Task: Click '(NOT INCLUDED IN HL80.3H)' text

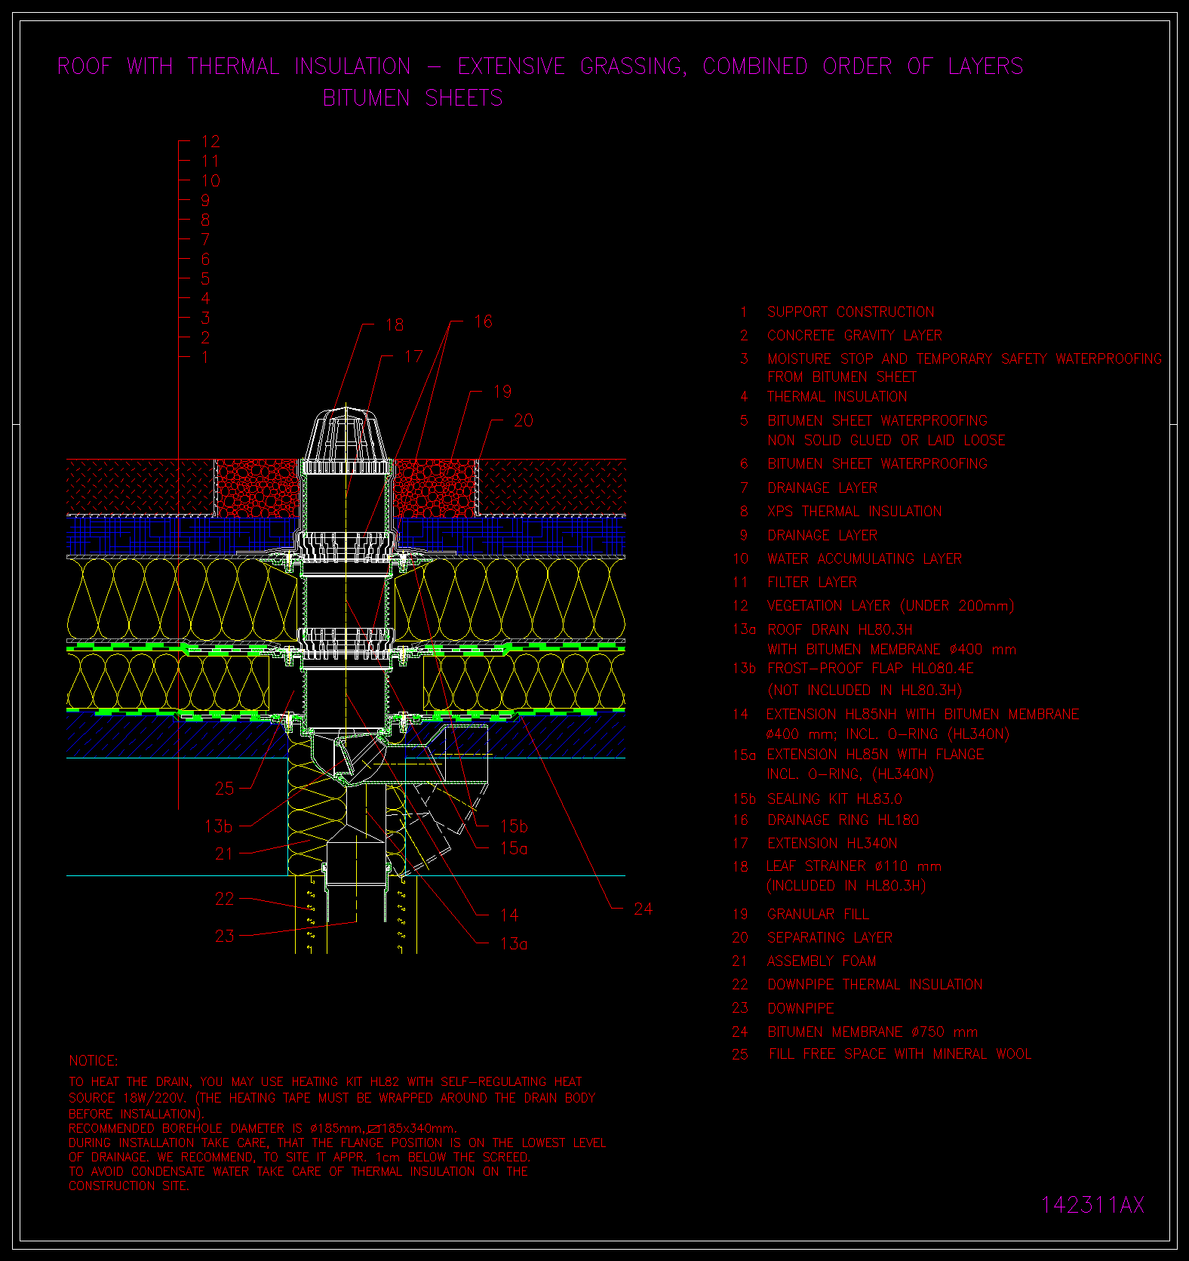Action: click(865, 690)
